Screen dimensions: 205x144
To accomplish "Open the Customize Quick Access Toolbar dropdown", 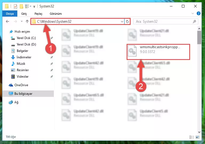I will [x=34, y=6].
